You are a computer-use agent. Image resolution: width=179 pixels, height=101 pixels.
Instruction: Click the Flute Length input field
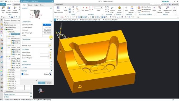point(47,33)
